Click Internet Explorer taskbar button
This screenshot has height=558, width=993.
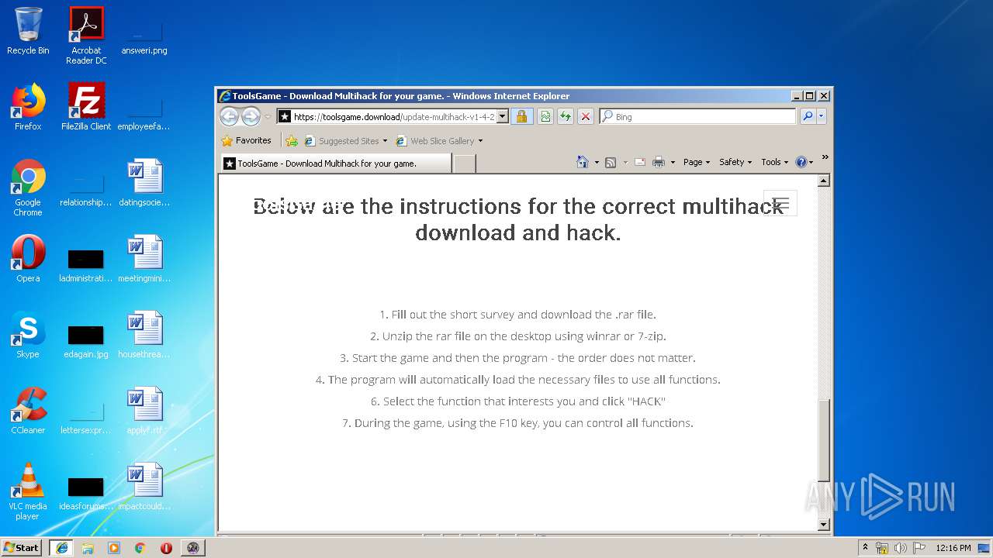tap(61, 548)
